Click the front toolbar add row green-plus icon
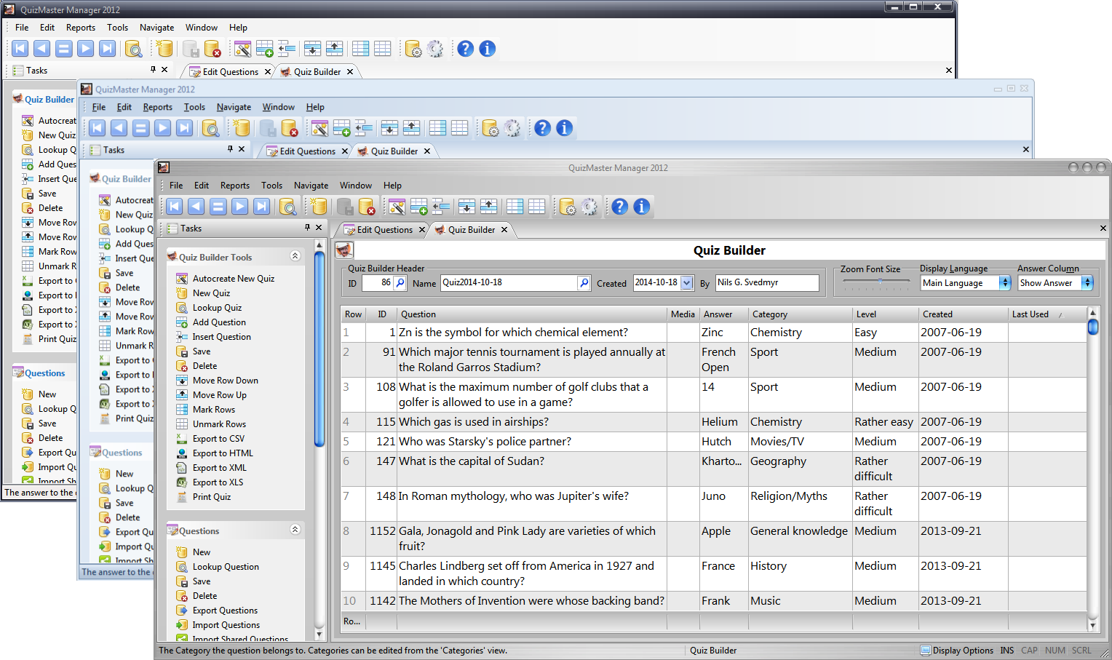Viewport: 1112px width, 660px height. click(419, 207)
